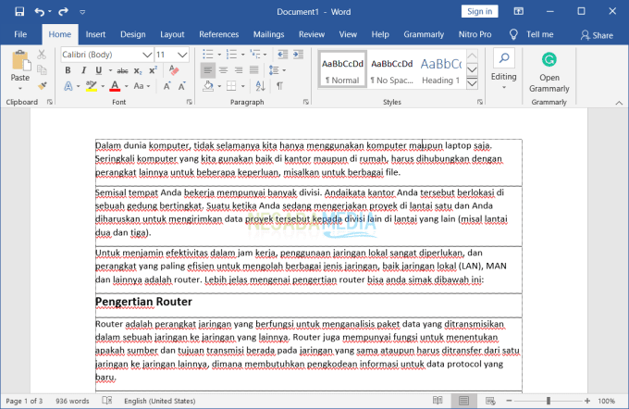Toggle Italic formatting

[83, 70]
